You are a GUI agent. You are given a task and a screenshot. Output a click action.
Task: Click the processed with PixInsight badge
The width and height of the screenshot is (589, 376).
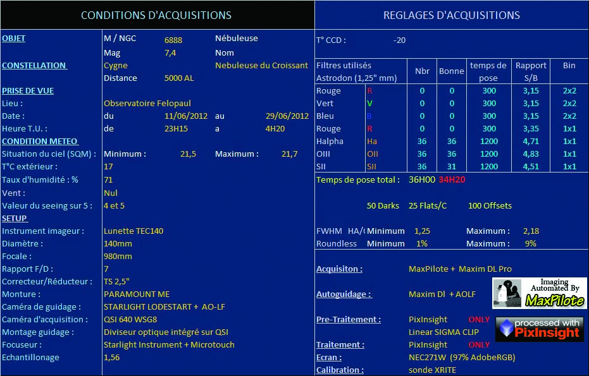click(x=540, y=329)
